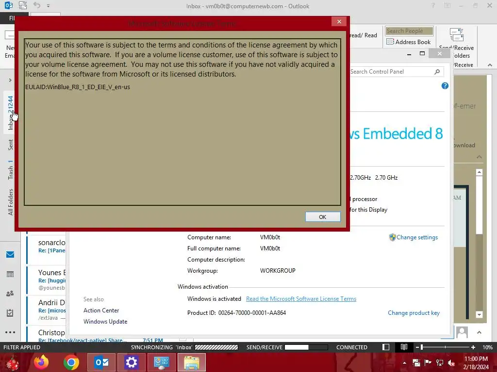The image size is (497, 372).
Task: Open Action Center under See also
Action: [101, 310]
